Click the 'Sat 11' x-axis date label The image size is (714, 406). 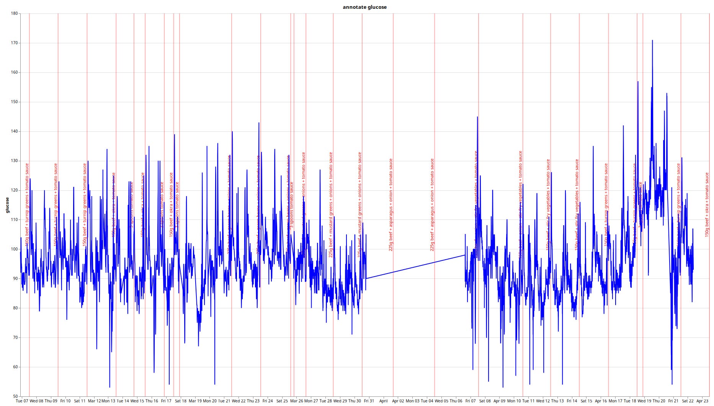(x=80, y=401)
